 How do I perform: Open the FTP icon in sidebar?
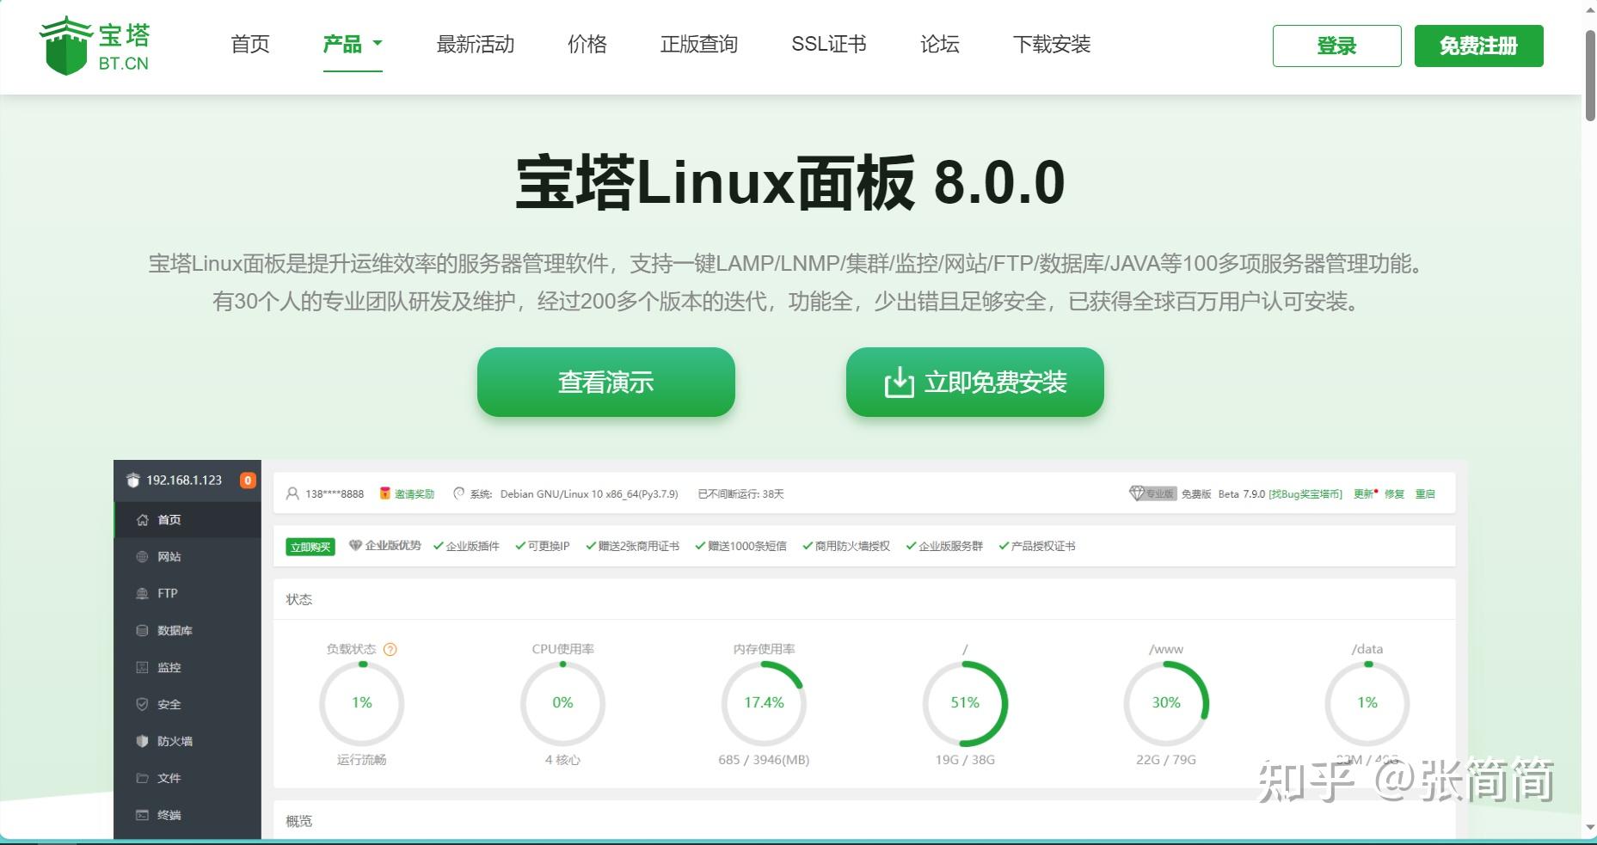143,594
